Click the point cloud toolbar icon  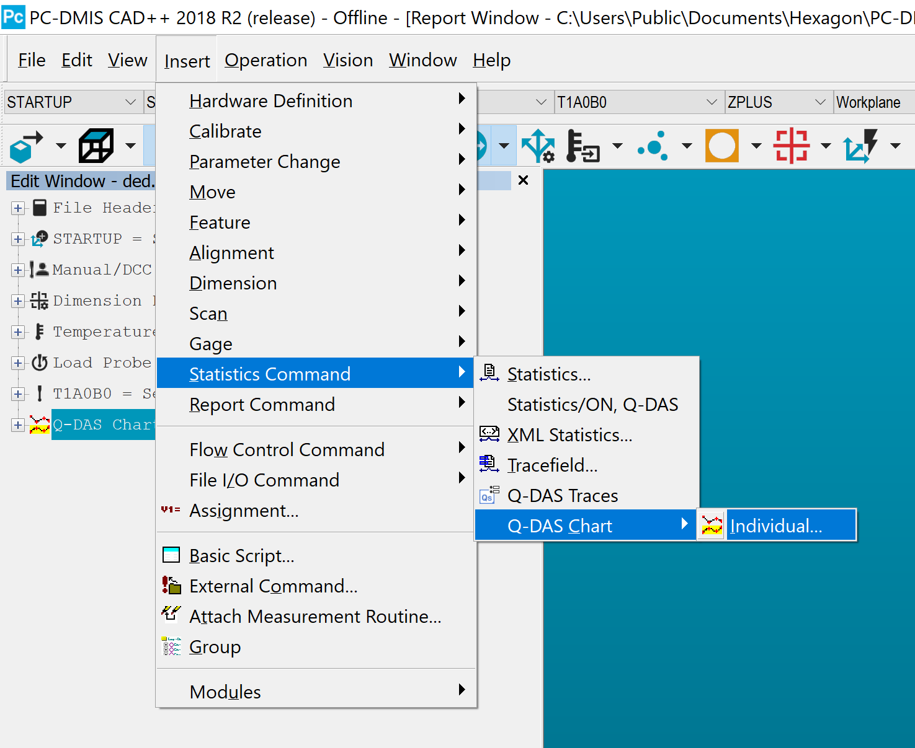[652, 145]
